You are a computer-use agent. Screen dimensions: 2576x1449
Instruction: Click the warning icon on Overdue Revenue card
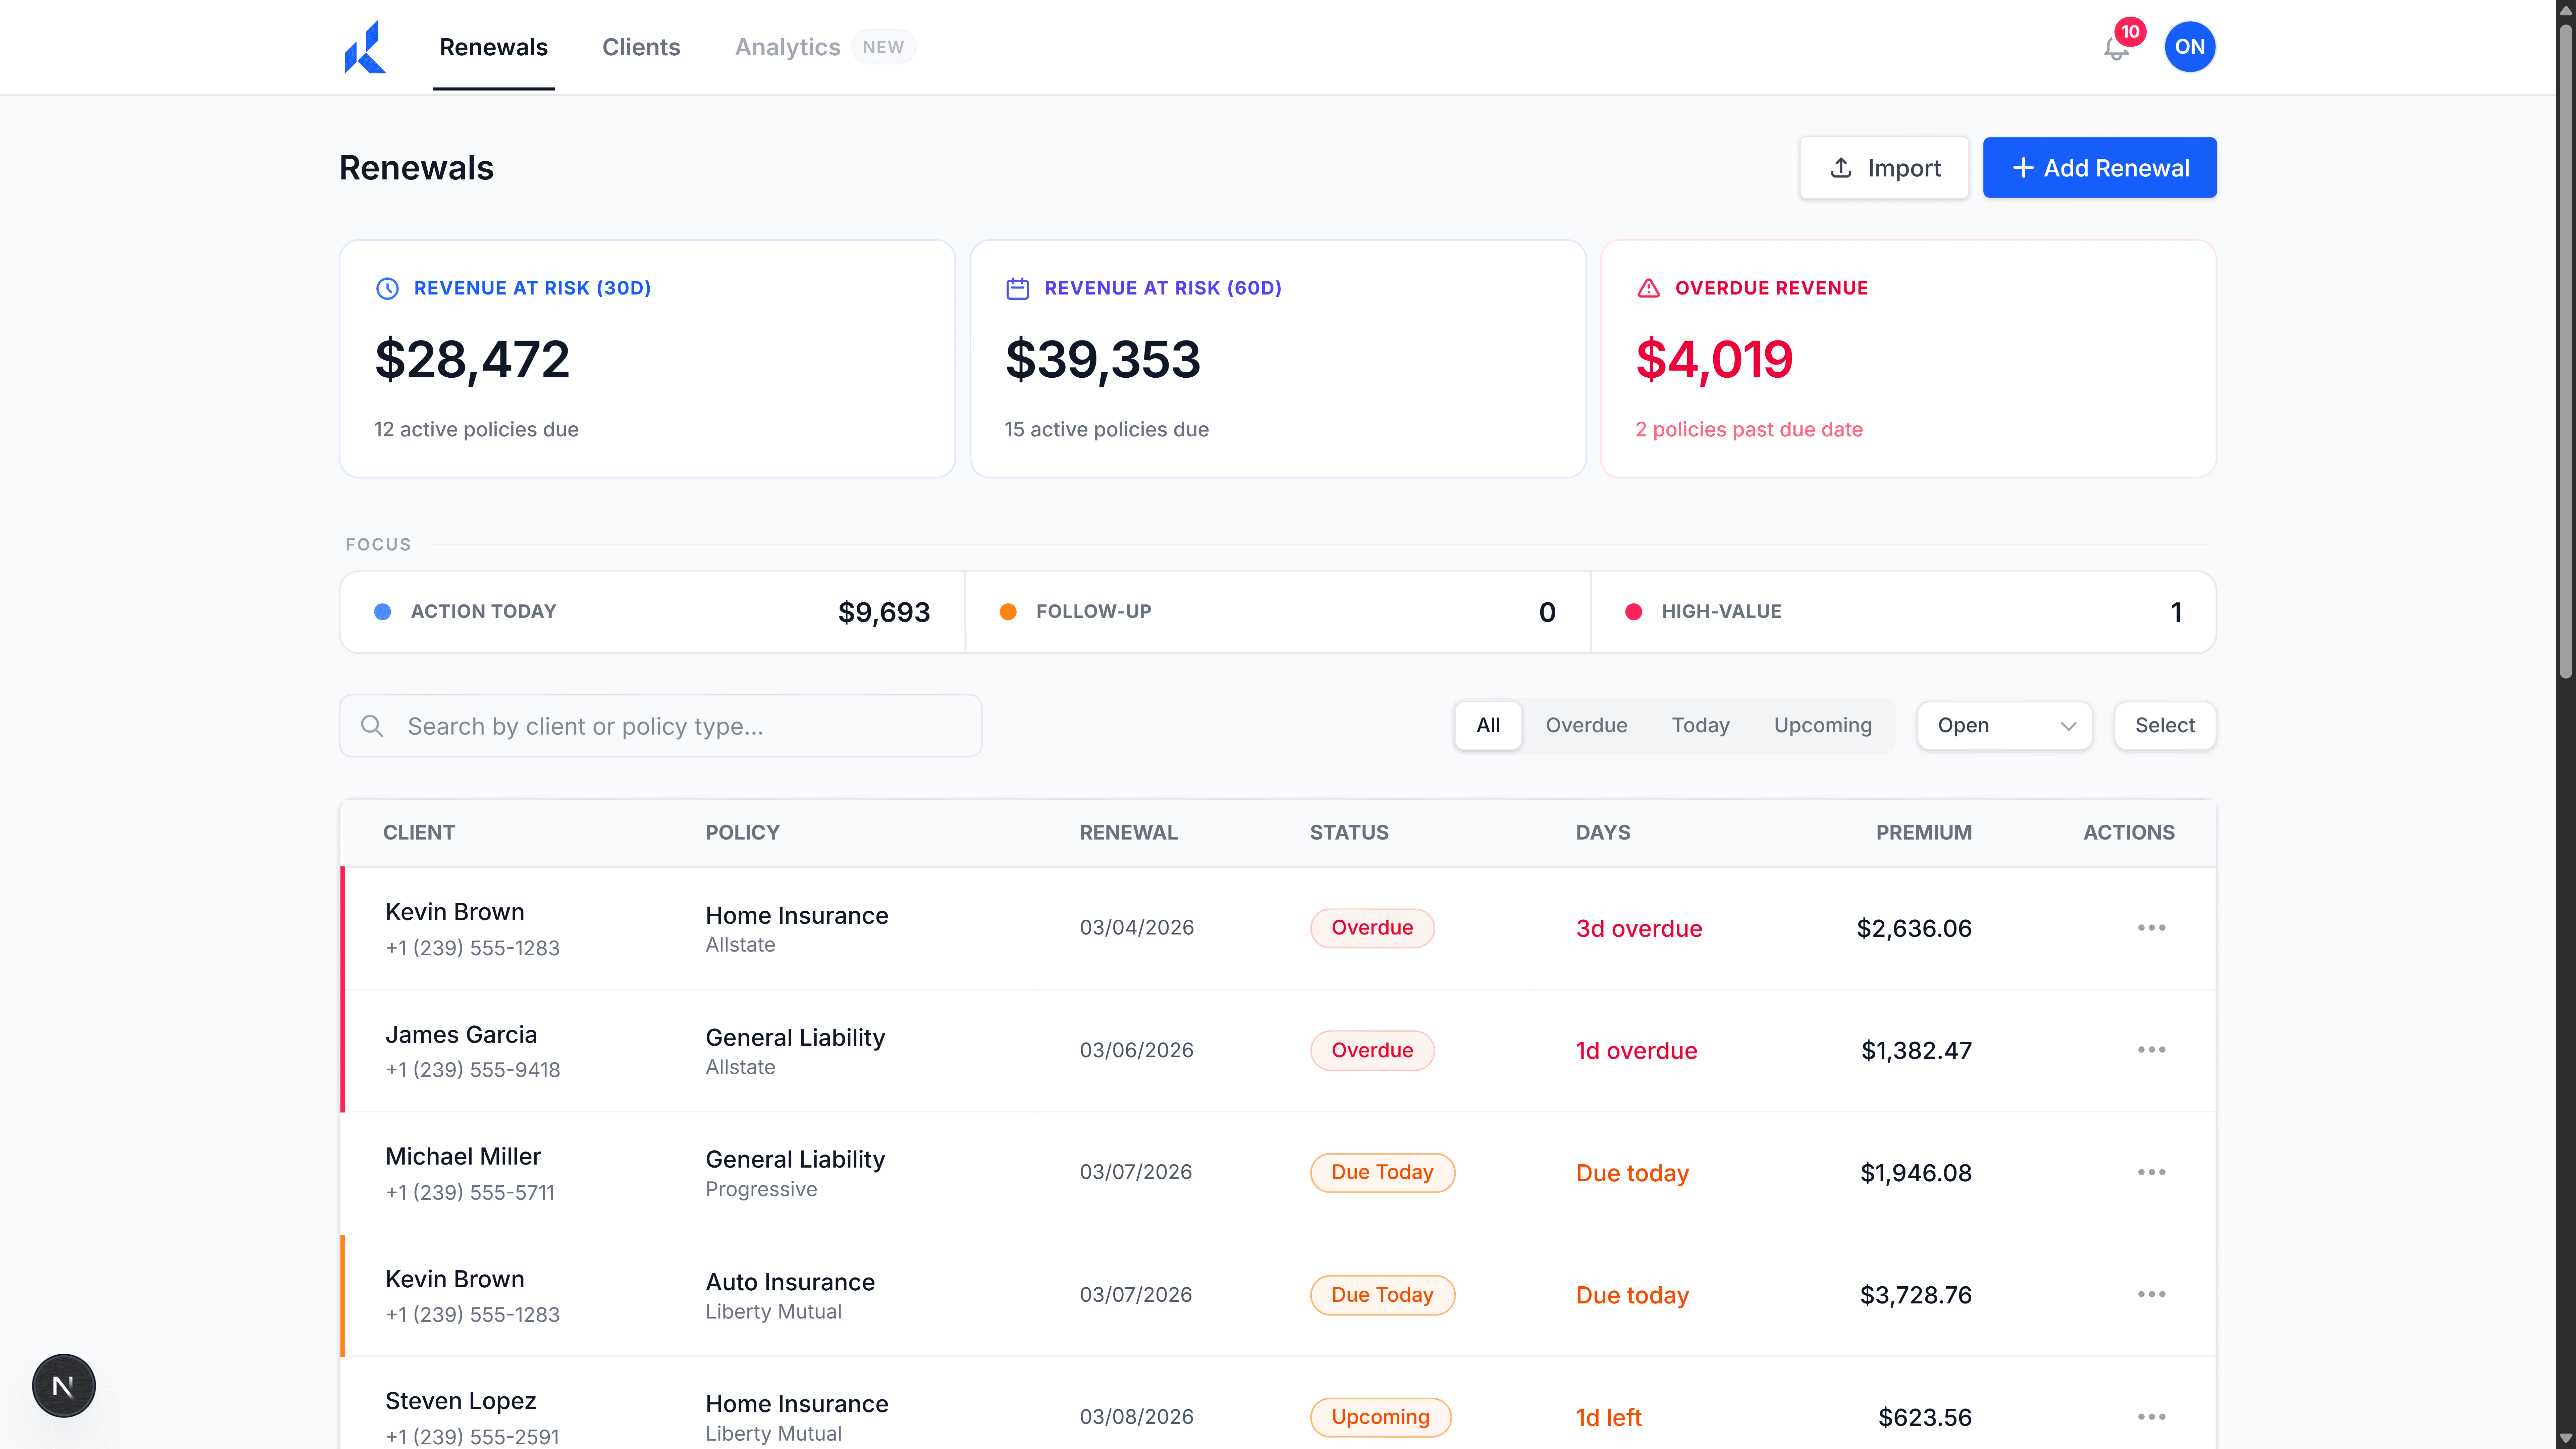tap(1648, 288)
